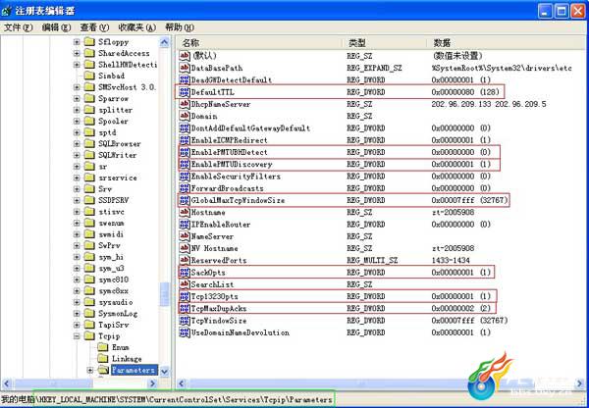Click the UseDomainNameDevolution value icon
Image resolution: width=589 pixels, height=408 pixels.
coord(185,332)
